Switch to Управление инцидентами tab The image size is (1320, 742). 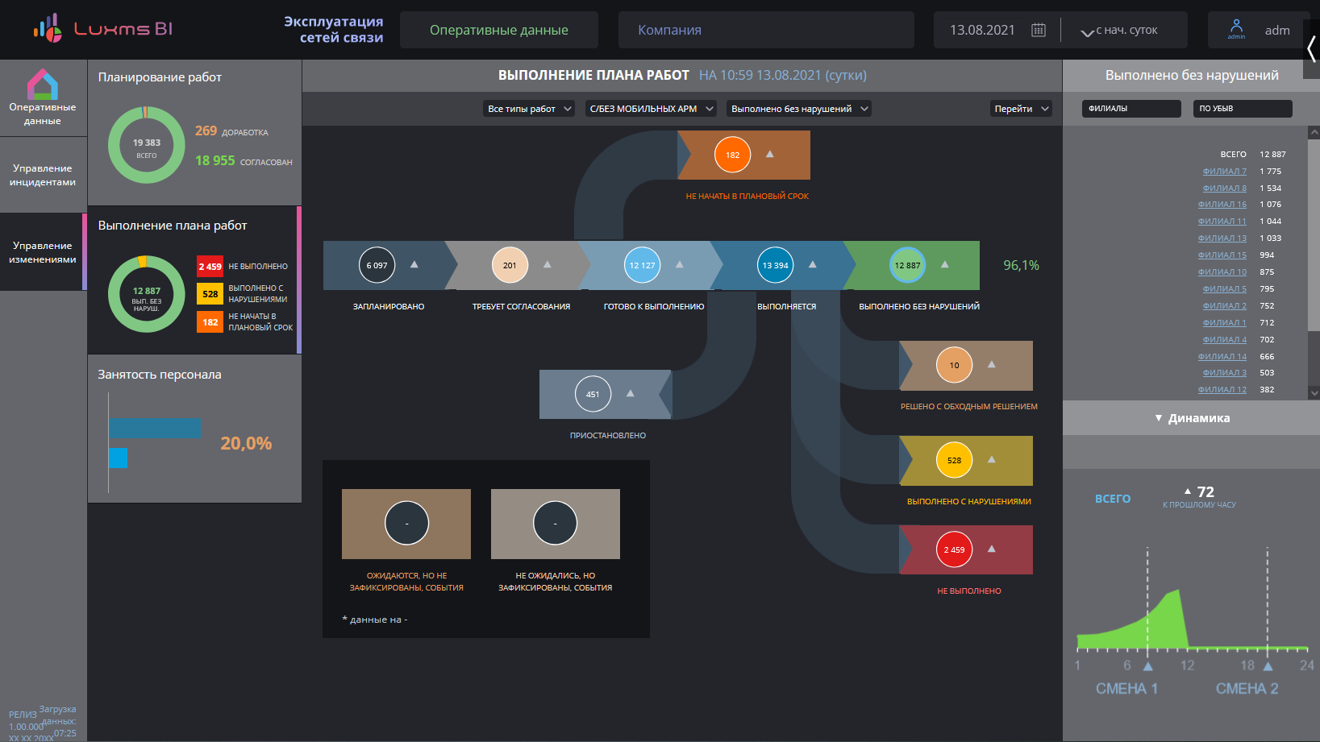pos(43,175)
